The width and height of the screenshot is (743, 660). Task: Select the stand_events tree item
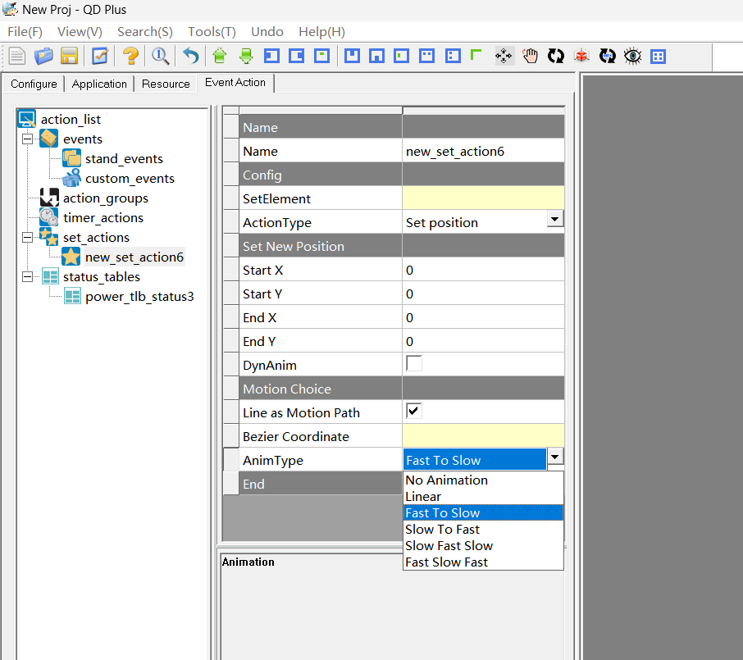(124, 159)
